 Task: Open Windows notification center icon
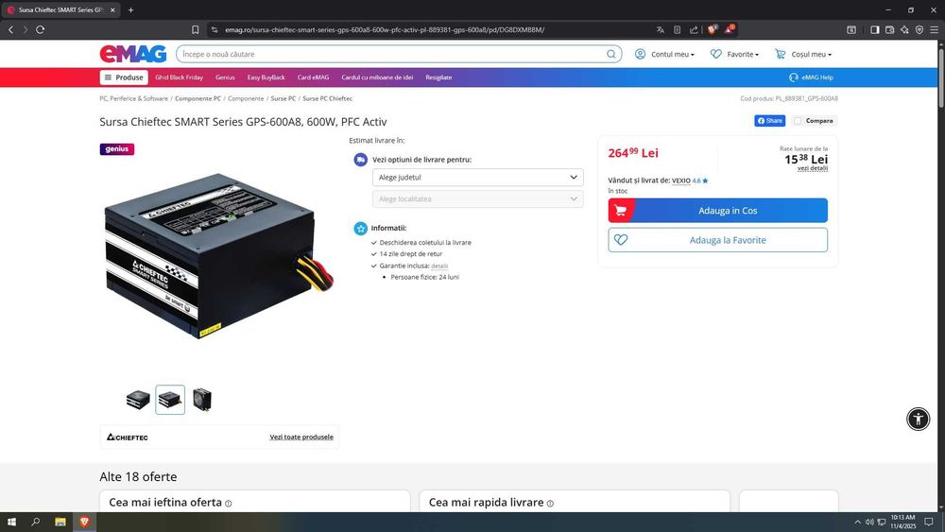(929, 522)
